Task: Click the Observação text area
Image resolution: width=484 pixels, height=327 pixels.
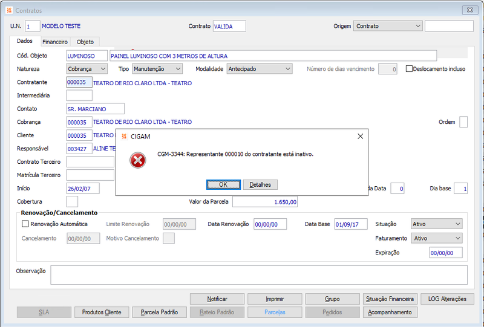Action: pos(259,275)
